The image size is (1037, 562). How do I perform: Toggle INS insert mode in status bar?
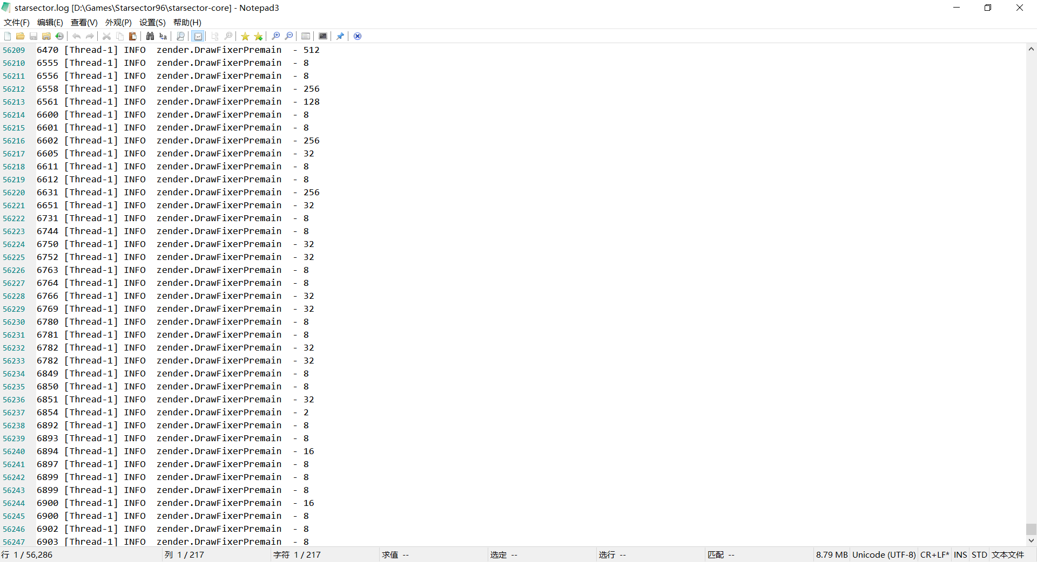(x=960, y=554)
